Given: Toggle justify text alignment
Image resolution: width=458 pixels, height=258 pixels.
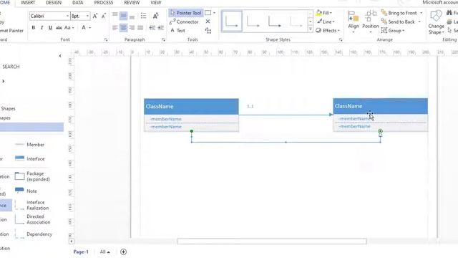Looking at the screenshot, I should click(x=140, y=28).
